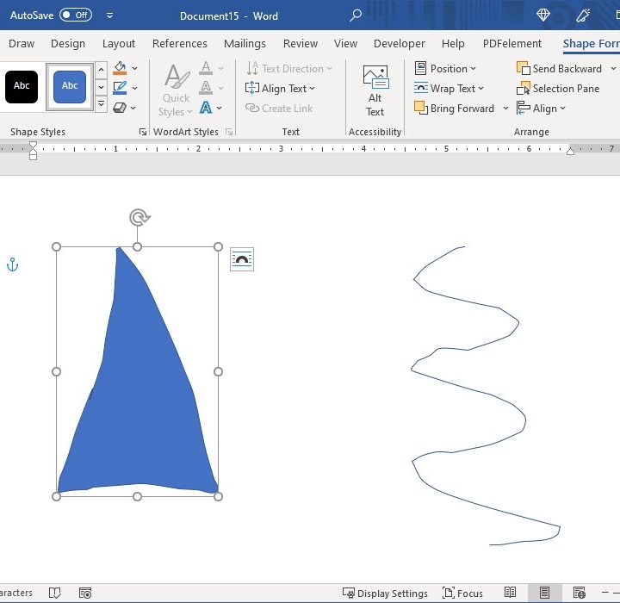Open Display Settings in status bar
Image resolution: width=620 pixels, height=603 pixels.
(385, 594)
